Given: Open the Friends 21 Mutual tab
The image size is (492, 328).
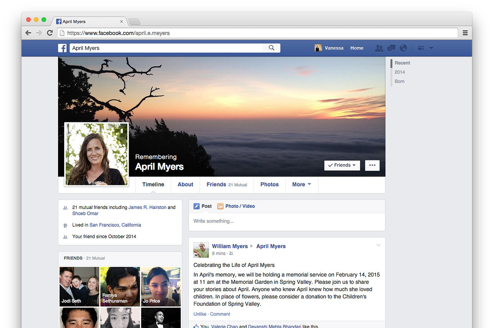Looking at the screenshot, I should tap(227, 185).
